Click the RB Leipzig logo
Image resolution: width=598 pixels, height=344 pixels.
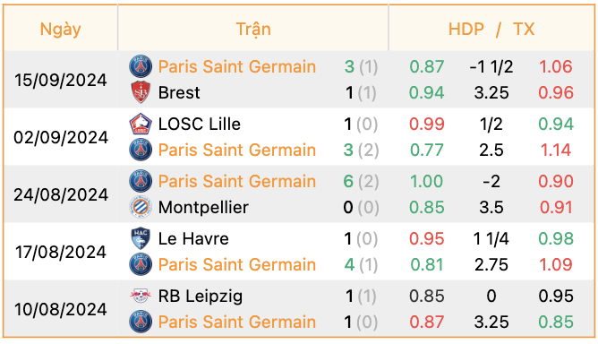coord(141,296)
